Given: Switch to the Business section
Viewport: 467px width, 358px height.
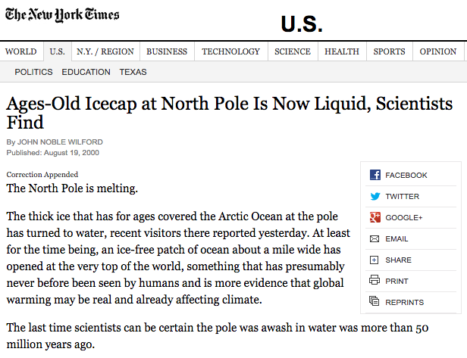Looking at the screenshot, I should 167,51.
